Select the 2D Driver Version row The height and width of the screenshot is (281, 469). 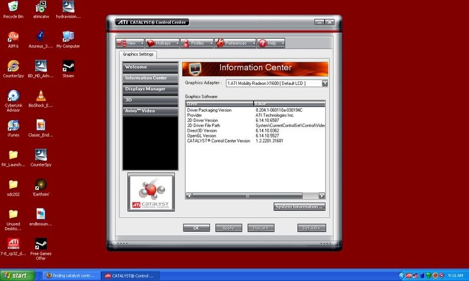255,121
